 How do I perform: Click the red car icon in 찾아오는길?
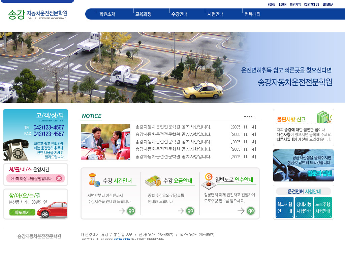(52, 210)
